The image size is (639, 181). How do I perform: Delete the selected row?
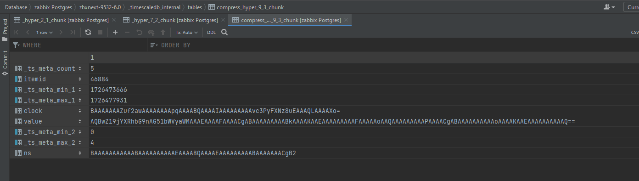[x=127, y=32]
